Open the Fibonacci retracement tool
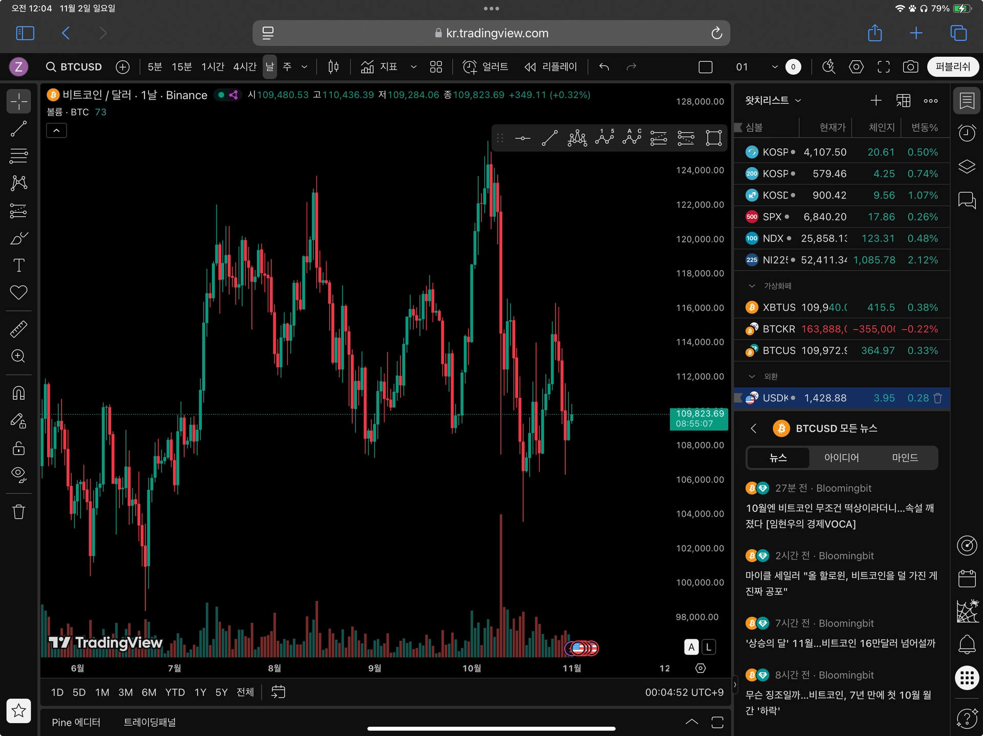The image size is (983, 736). [x=19, y=155]
